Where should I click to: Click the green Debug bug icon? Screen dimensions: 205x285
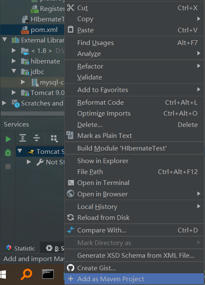[8, 153]
